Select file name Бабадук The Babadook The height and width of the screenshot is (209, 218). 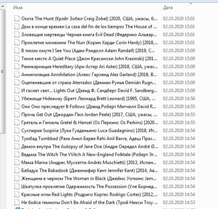(x=89, y=171)
